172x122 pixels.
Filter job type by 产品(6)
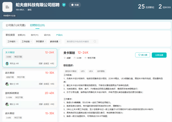[59, 35]
